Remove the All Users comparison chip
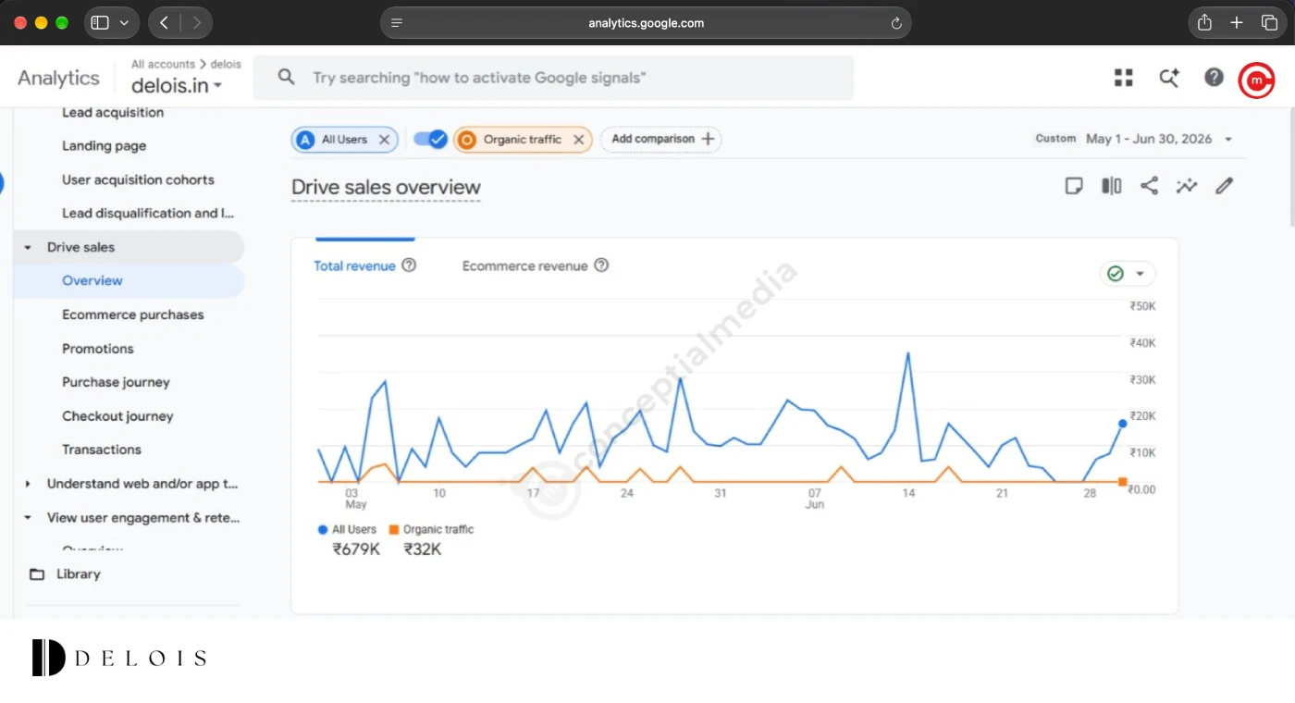Screen dimensions: 1295x703 coord(384,140)
